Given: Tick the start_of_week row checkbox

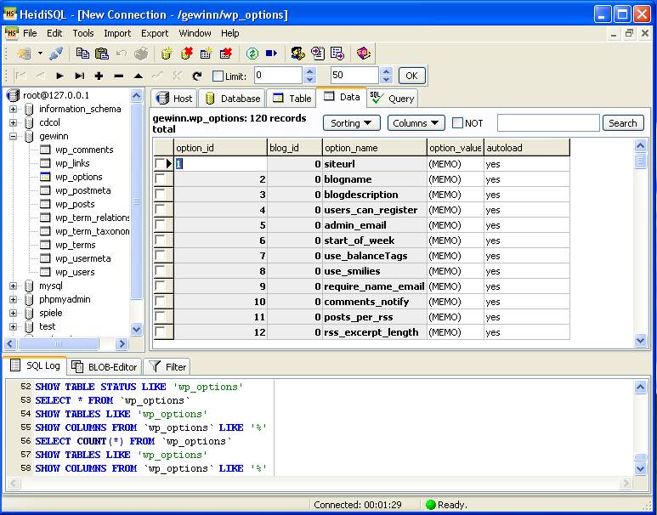Looking at the screenshot, I should click(160, 241).
